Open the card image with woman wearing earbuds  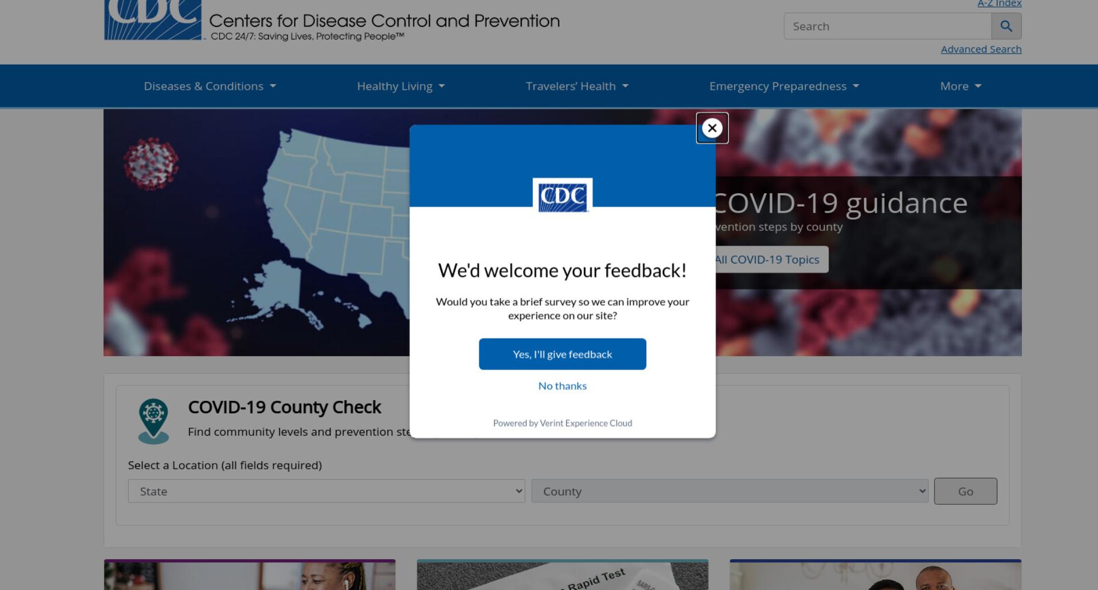250,575
